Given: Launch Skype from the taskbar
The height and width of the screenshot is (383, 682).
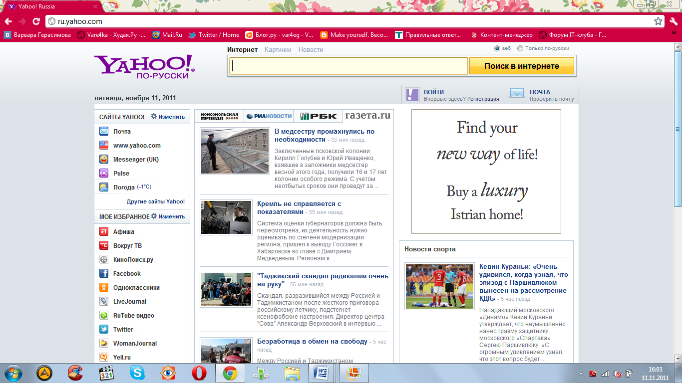Looking at the screenshot, I should (x=137, y=373).
